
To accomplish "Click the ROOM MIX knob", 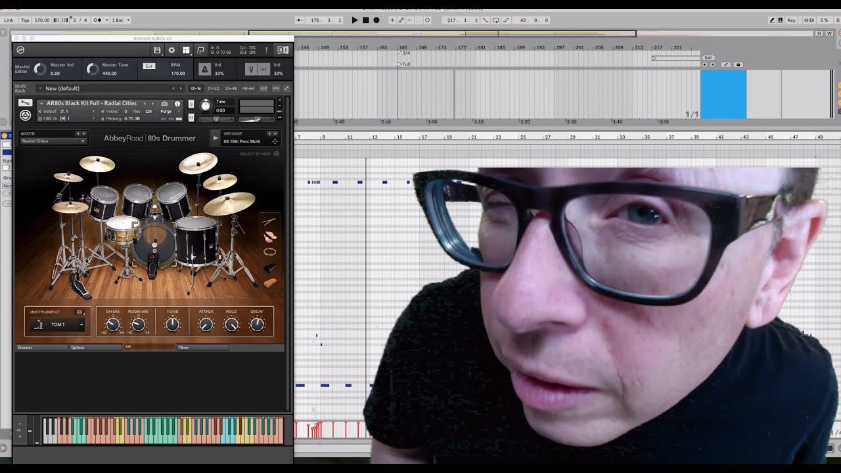I will (x=138, y=325).
